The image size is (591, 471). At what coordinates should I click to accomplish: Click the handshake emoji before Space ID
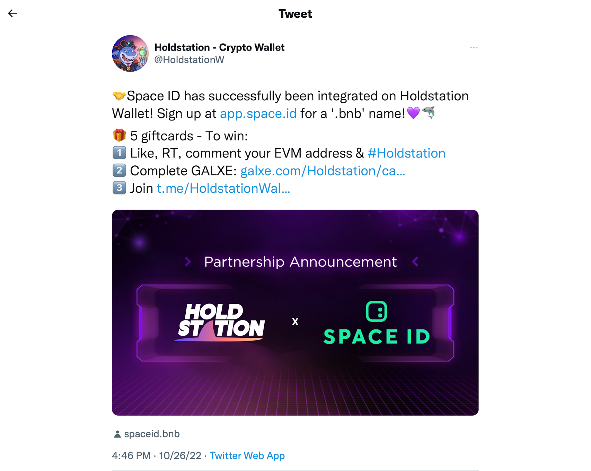tap(119, 96)
